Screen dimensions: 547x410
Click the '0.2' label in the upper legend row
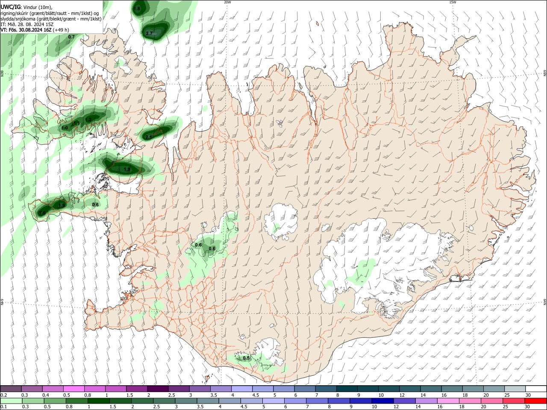(x=4, y=395)
